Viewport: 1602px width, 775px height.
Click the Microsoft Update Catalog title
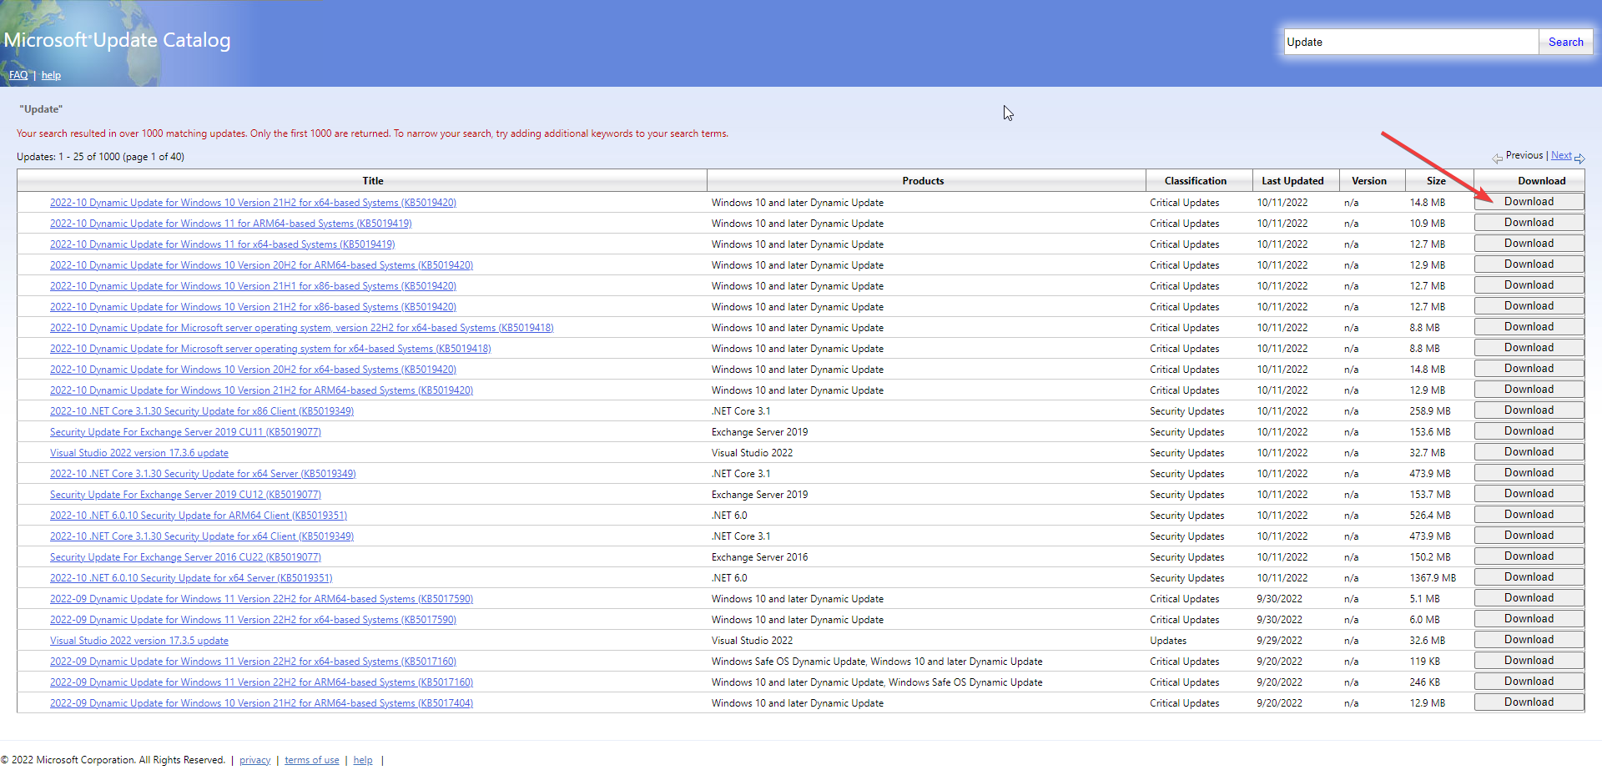click(117, 40)
